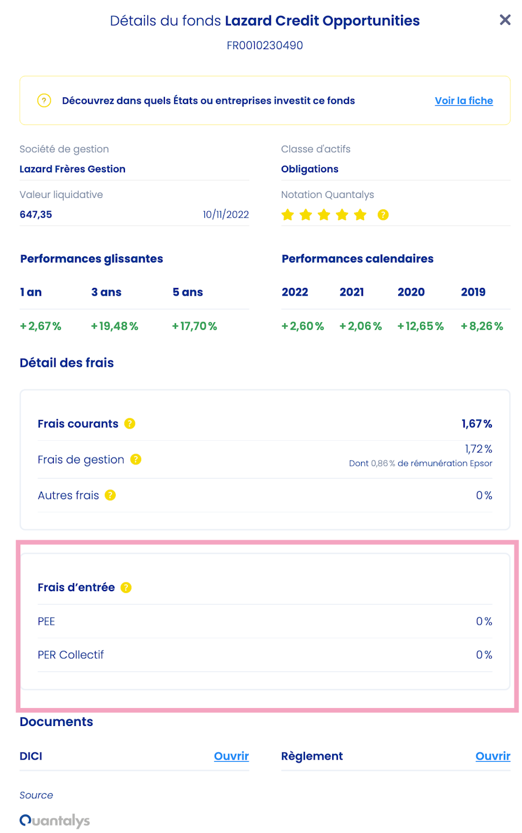Select the 2022 calendar performance header
Viewport: 522px width, 833px height.
[295, 292]
